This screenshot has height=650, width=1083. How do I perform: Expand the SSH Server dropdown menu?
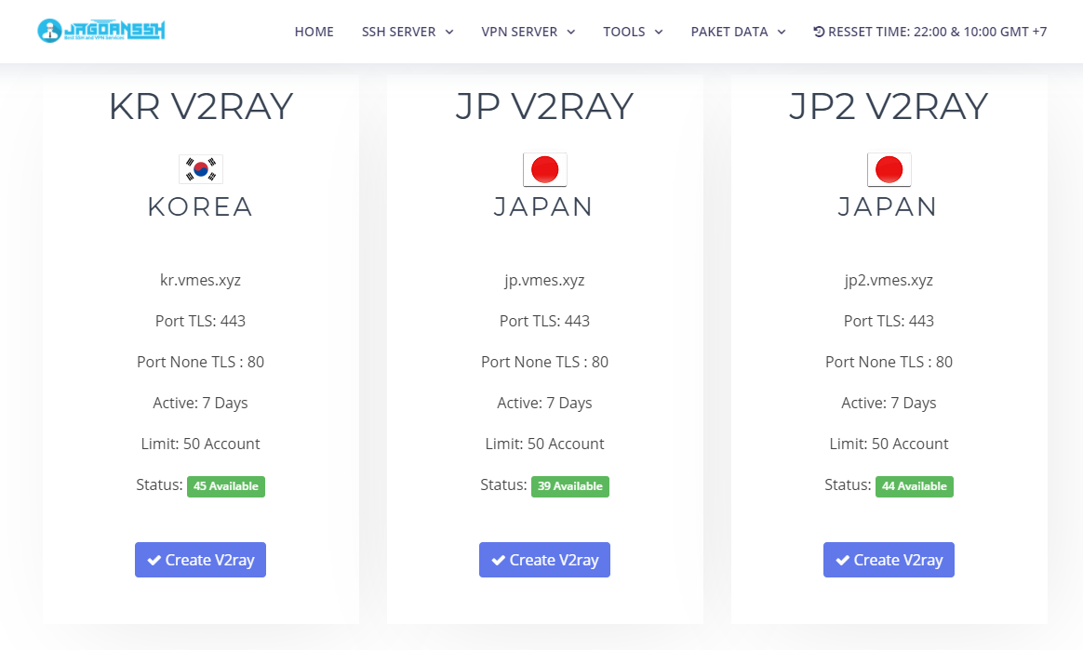(408, 32)
